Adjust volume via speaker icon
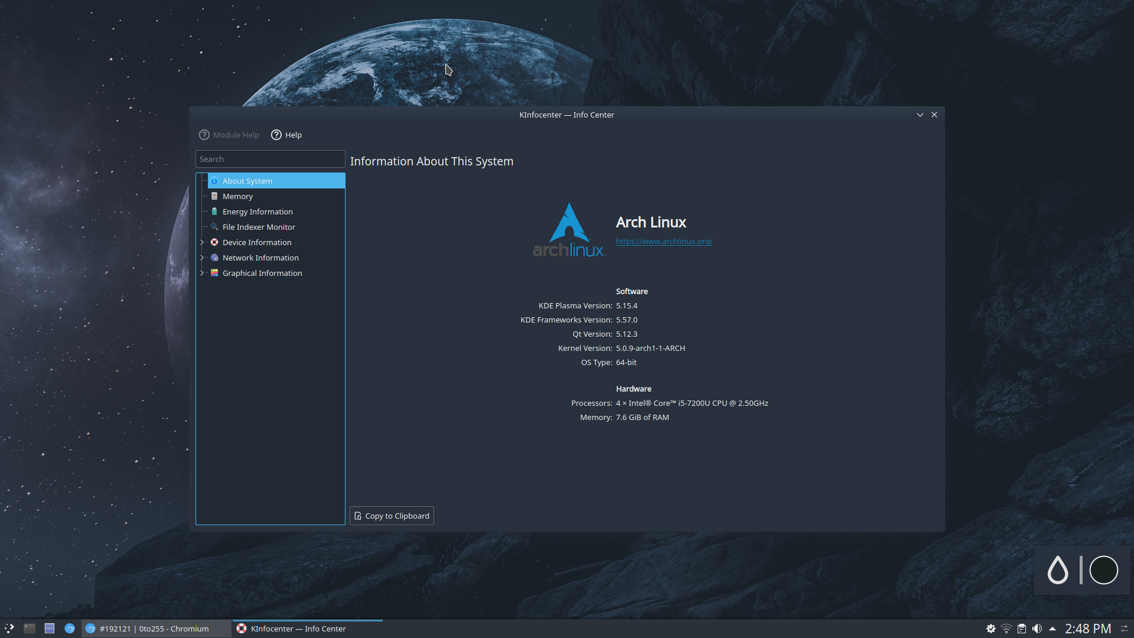 coord(1038,629)
